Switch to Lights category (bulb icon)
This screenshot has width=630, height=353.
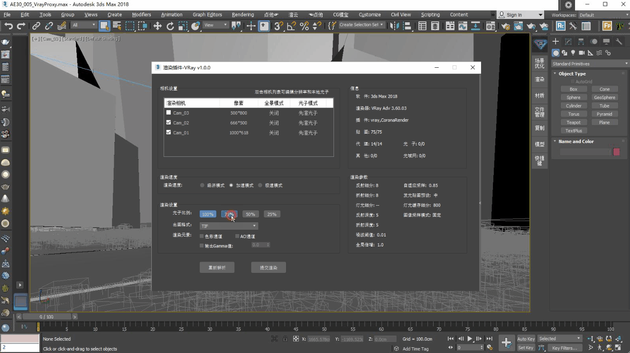click(x=573, y=53)
